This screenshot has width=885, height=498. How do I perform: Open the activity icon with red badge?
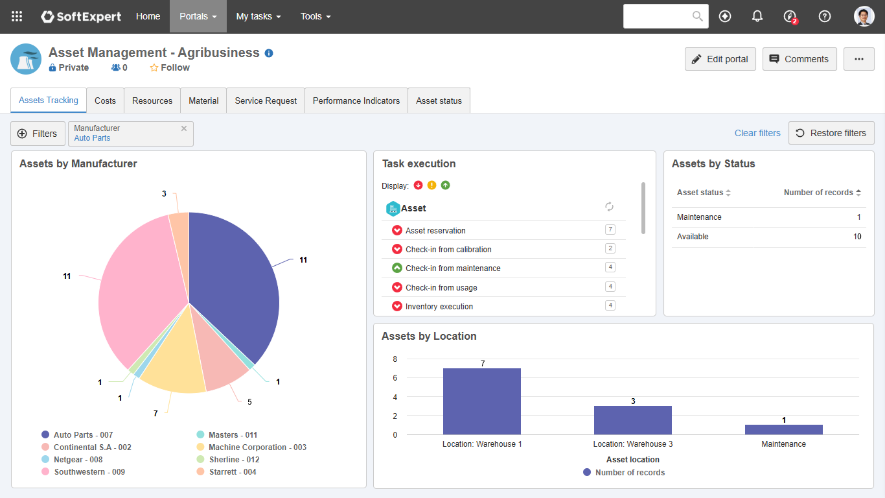(790, 17)
